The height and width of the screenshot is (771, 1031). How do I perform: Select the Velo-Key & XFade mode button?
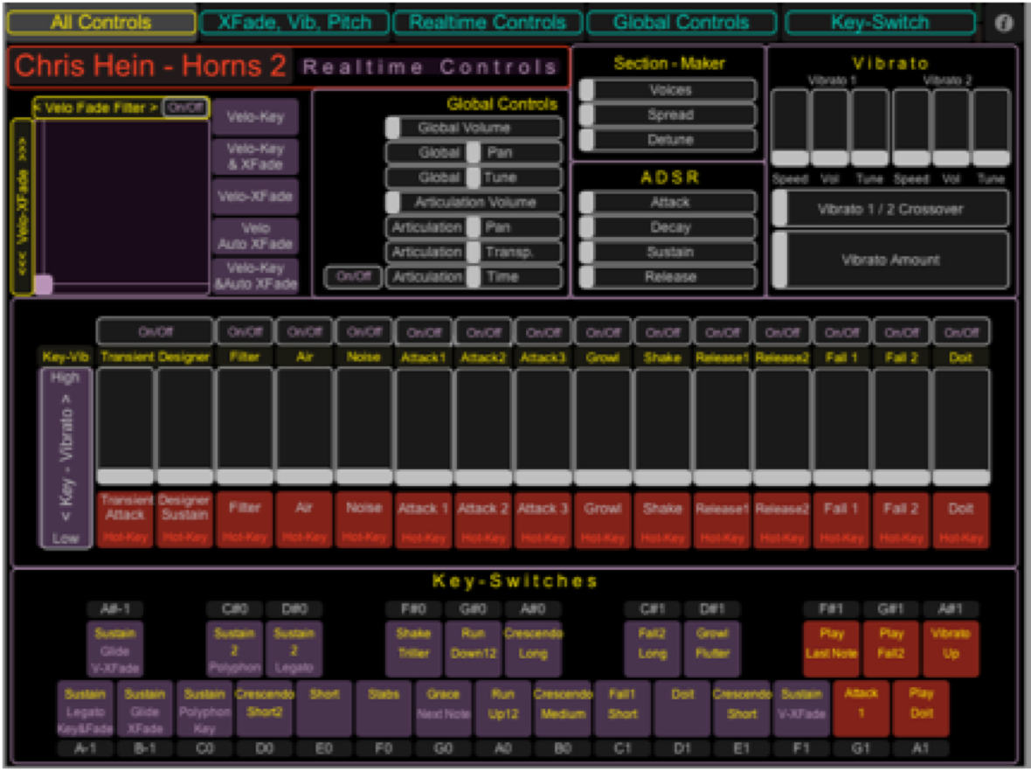[x=254, y=156]
